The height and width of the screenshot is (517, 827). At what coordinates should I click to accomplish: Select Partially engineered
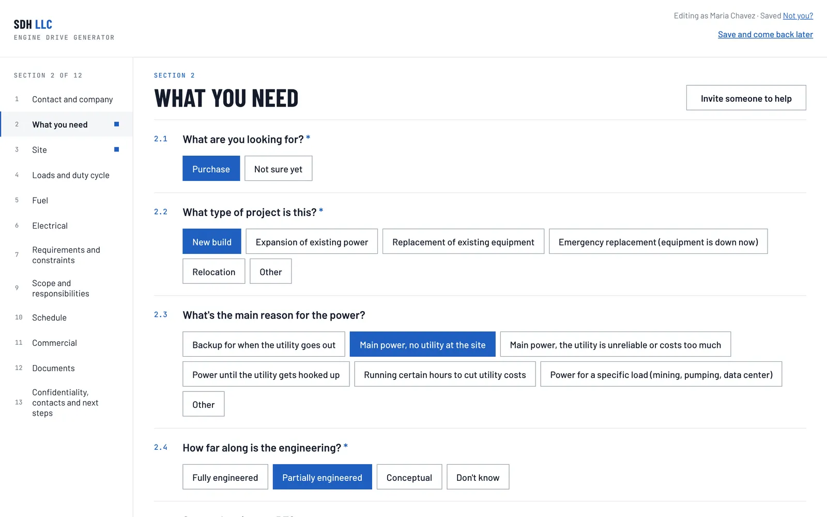(322, 477)
